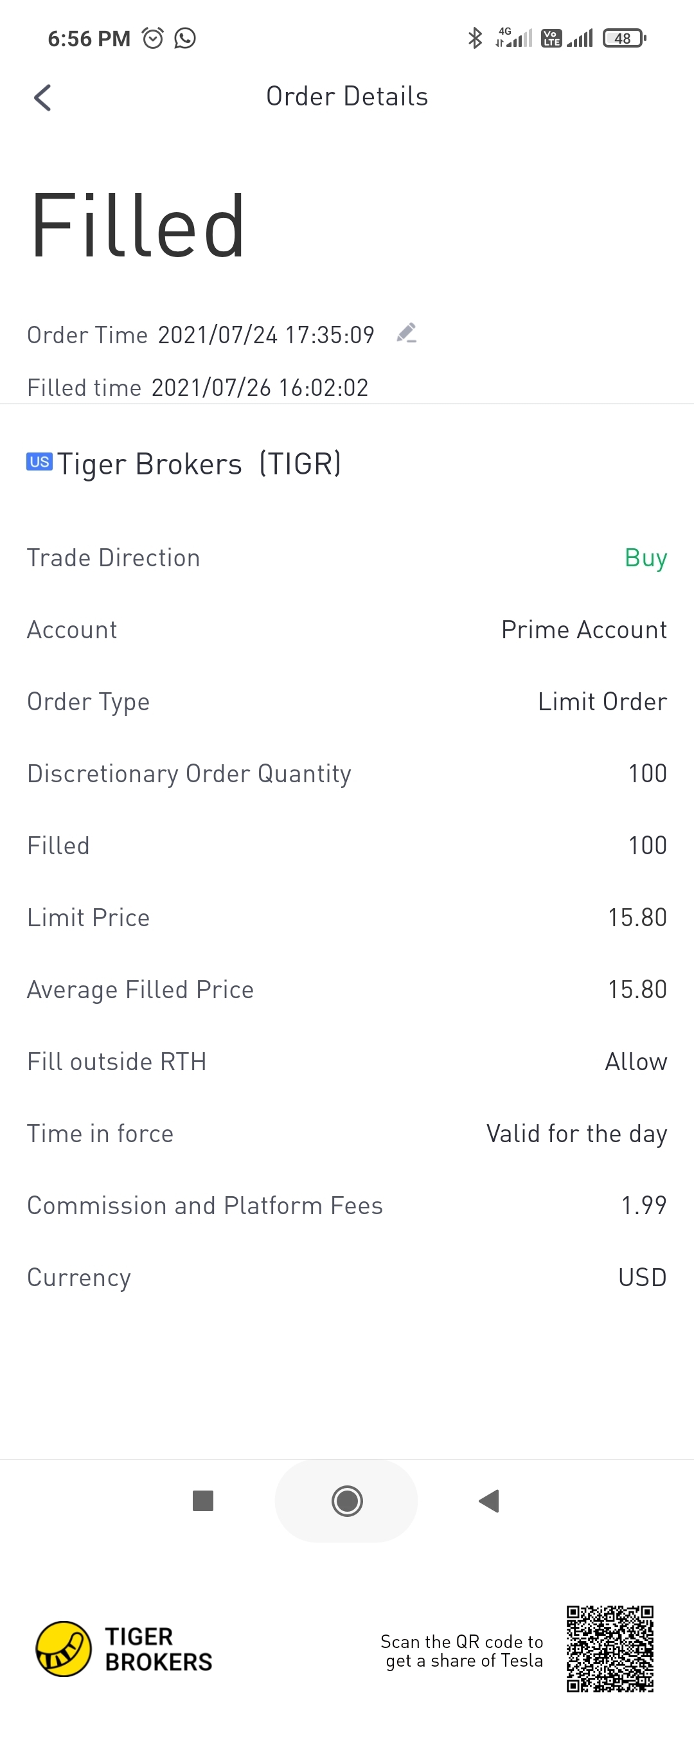Tap the Prime Account value
Screen dimensions: 694x1756
tap(584, 629)
